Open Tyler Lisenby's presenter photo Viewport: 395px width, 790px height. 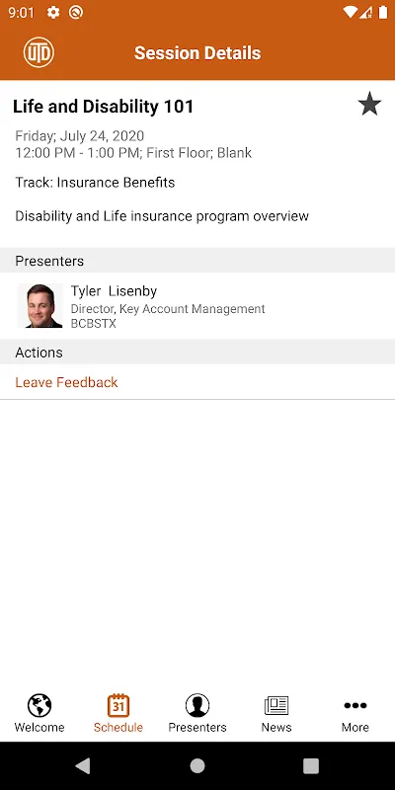click(x=39, y=306)
